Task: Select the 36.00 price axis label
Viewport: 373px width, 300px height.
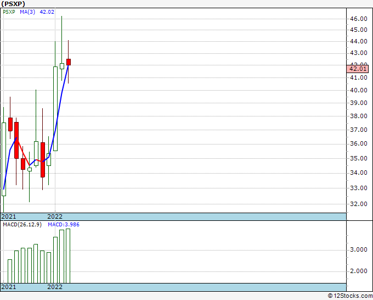Action: pos(359,144)
